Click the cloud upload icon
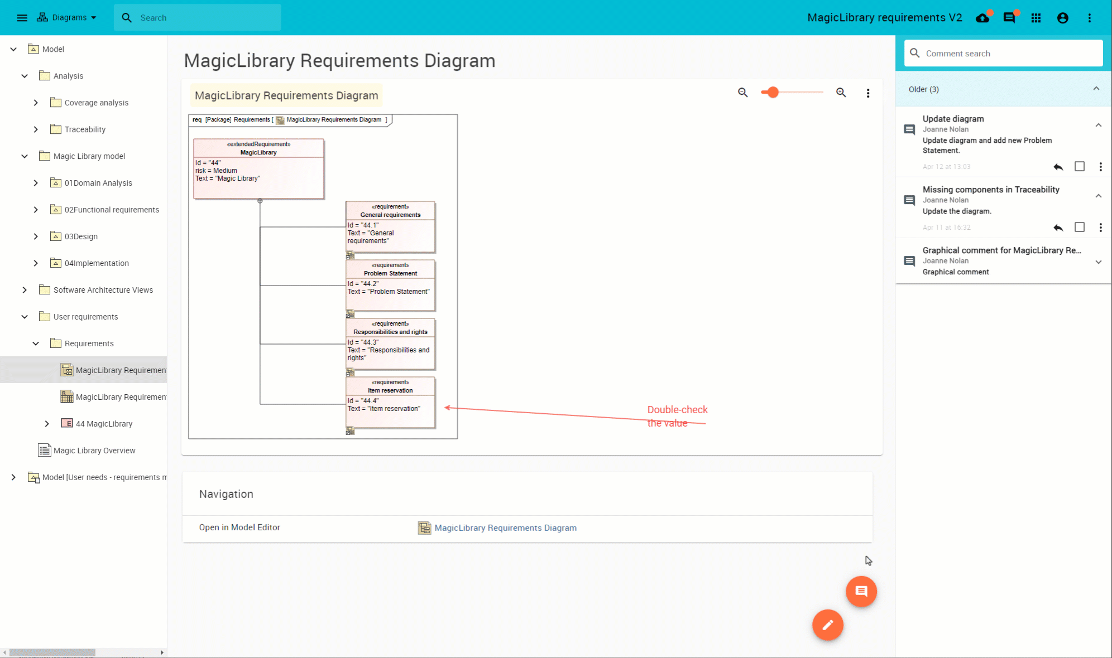Viewport: 1112px width, 658px height. pos(982,18)
